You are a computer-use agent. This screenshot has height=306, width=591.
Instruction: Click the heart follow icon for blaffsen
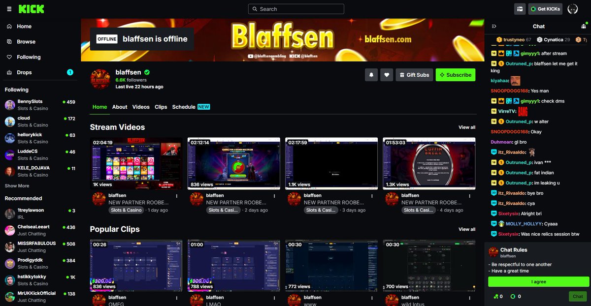387,75
